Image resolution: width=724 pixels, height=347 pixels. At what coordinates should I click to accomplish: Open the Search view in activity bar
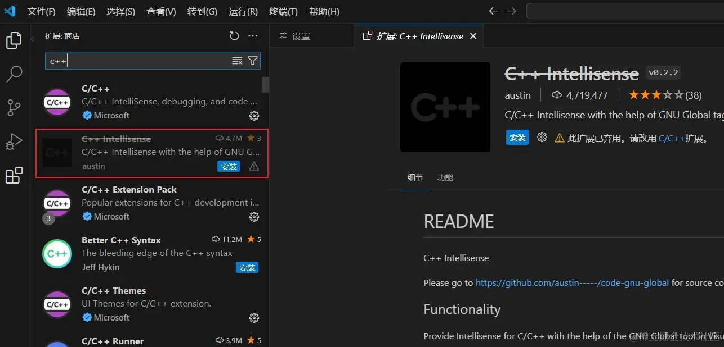click(14, 74)
